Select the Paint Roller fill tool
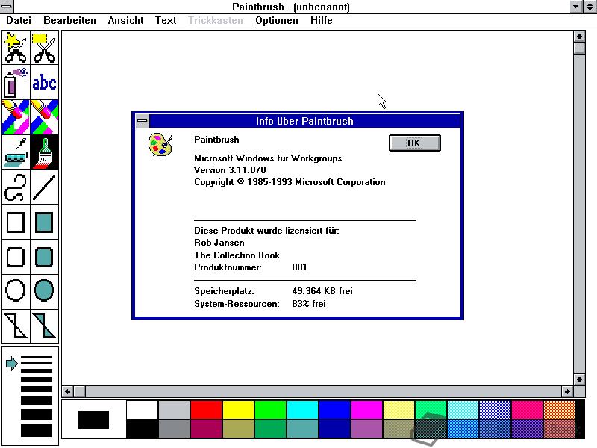The height and width of the screenshot is (448, 597). (16, 152)
